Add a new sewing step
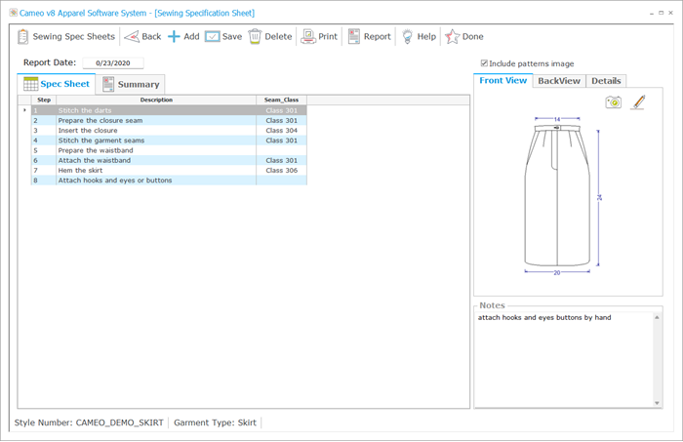 coord(183,37)
